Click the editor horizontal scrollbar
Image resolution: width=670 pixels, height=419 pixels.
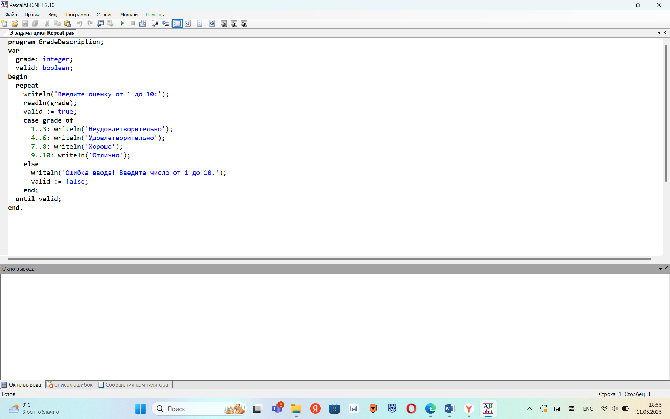pos(329,259)
